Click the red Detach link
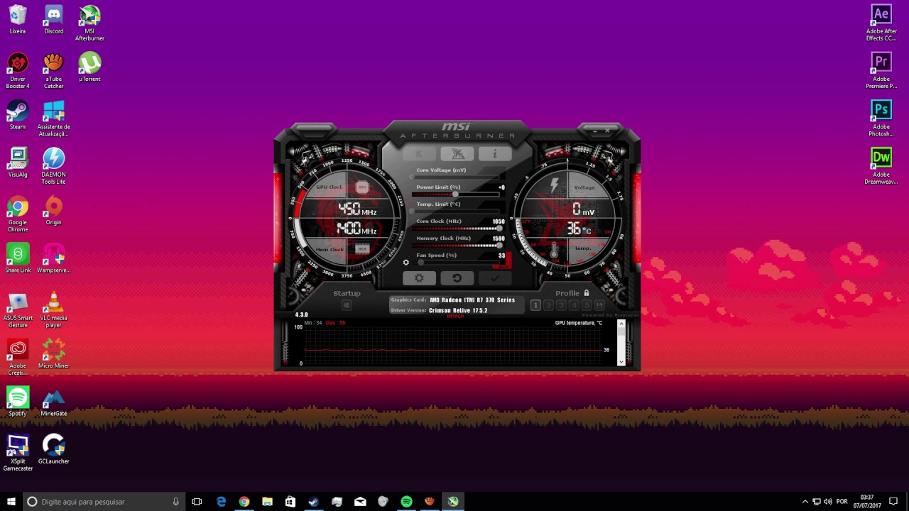The height and width of the screenshot is (511, 909). pyautogui.click(x=455, y=316)
